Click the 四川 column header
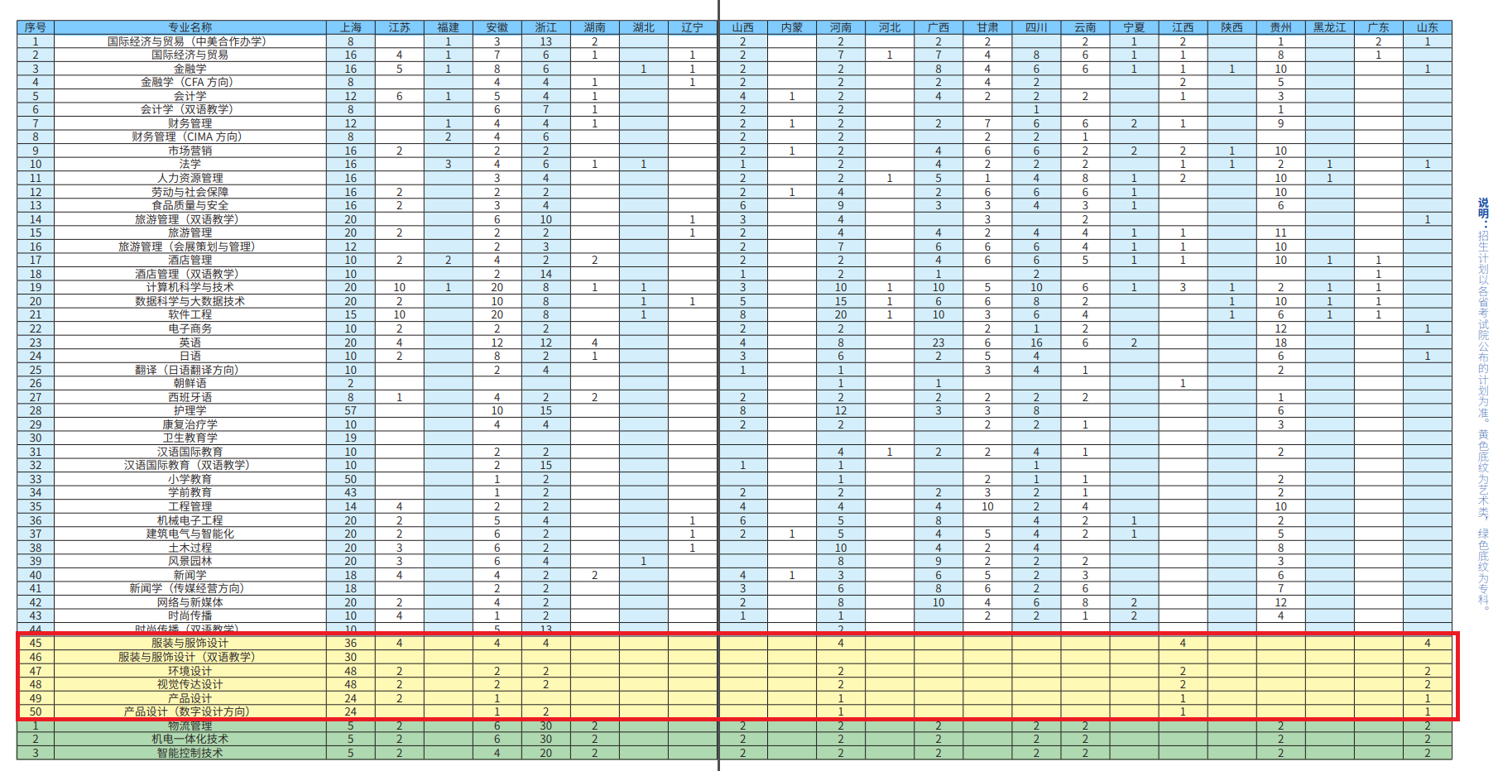This screenshot has width=1498, height=771. click(1036, 27)
